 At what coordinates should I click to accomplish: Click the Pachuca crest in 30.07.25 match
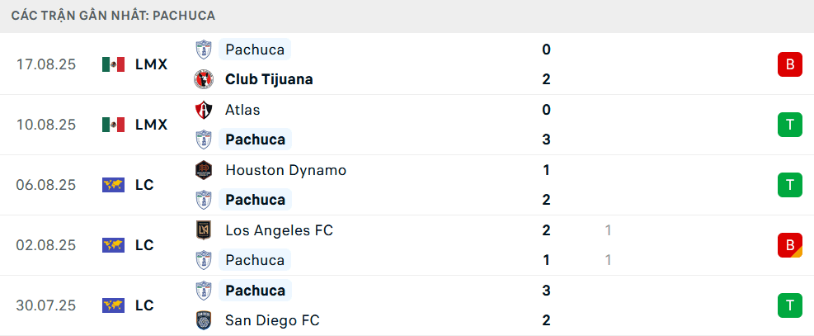pyautogui.click(x=203, y=291)
